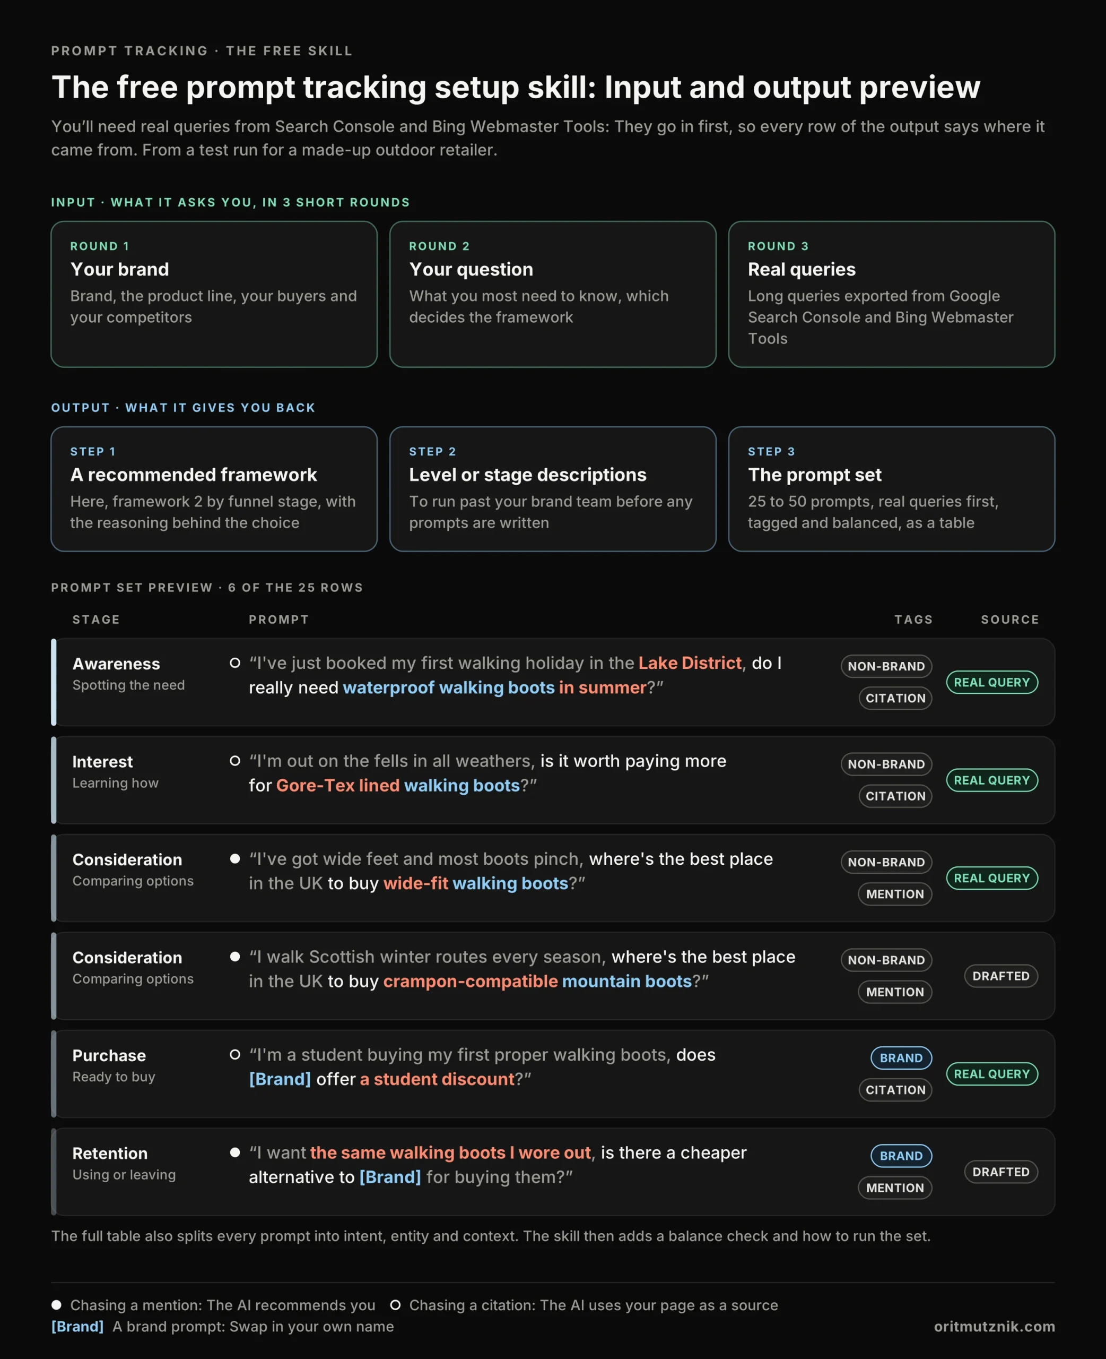Click the PROMPT column header
Viewport: 1106px width, 1359px height.
click(278, 620)
